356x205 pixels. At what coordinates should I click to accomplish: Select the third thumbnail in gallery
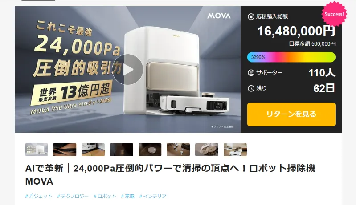pos(93,150)
